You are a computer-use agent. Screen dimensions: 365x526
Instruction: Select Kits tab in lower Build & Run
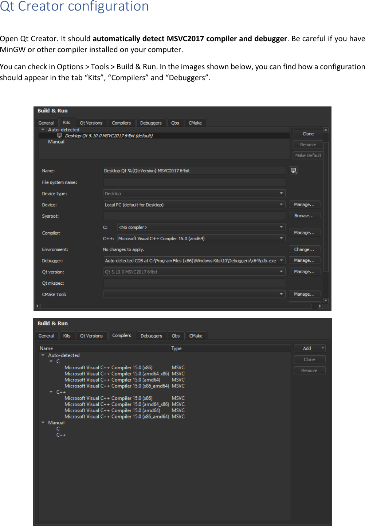click(67, 336)
